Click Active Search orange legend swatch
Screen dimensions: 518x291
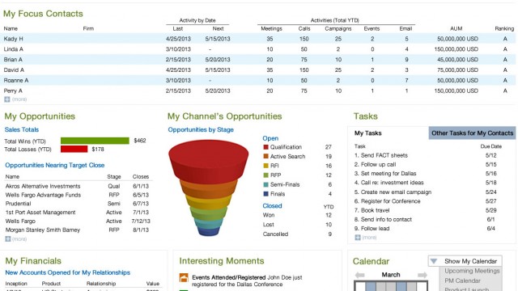click(265, 156)
